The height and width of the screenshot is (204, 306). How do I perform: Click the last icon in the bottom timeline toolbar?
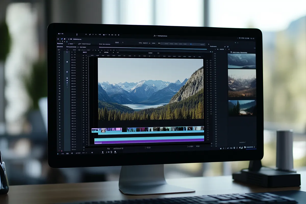click(x=115, y=152)
